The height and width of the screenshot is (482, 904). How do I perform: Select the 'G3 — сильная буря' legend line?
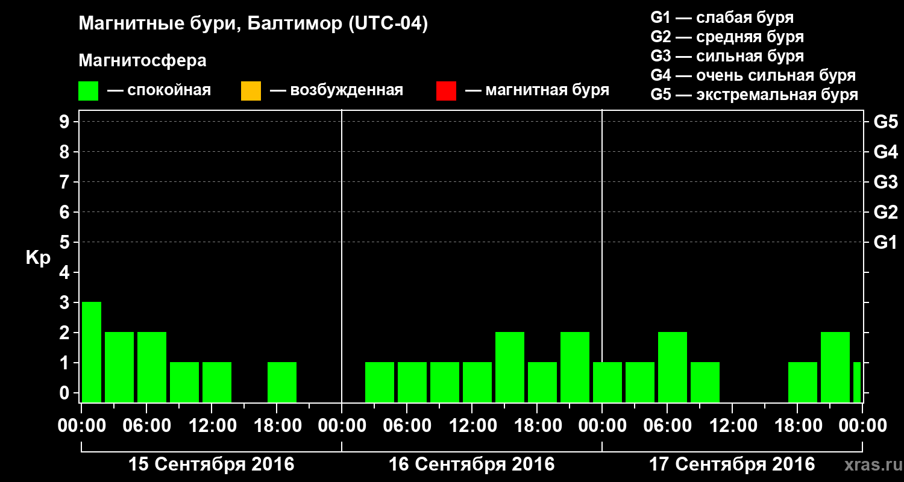(727, 56)
